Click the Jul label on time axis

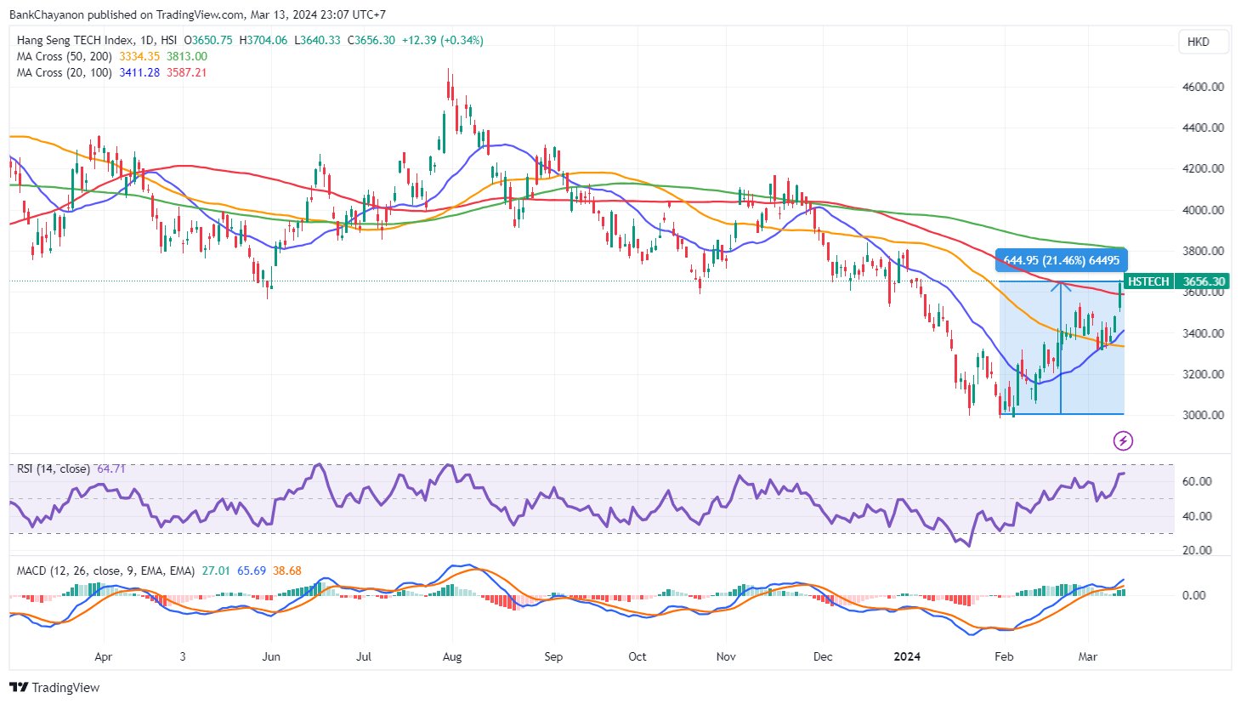pyautogui.click(x=364, y=656)
